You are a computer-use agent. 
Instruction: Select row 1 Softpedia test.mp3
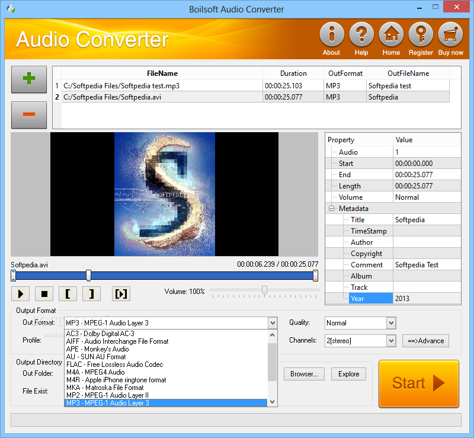pos(251,85)
